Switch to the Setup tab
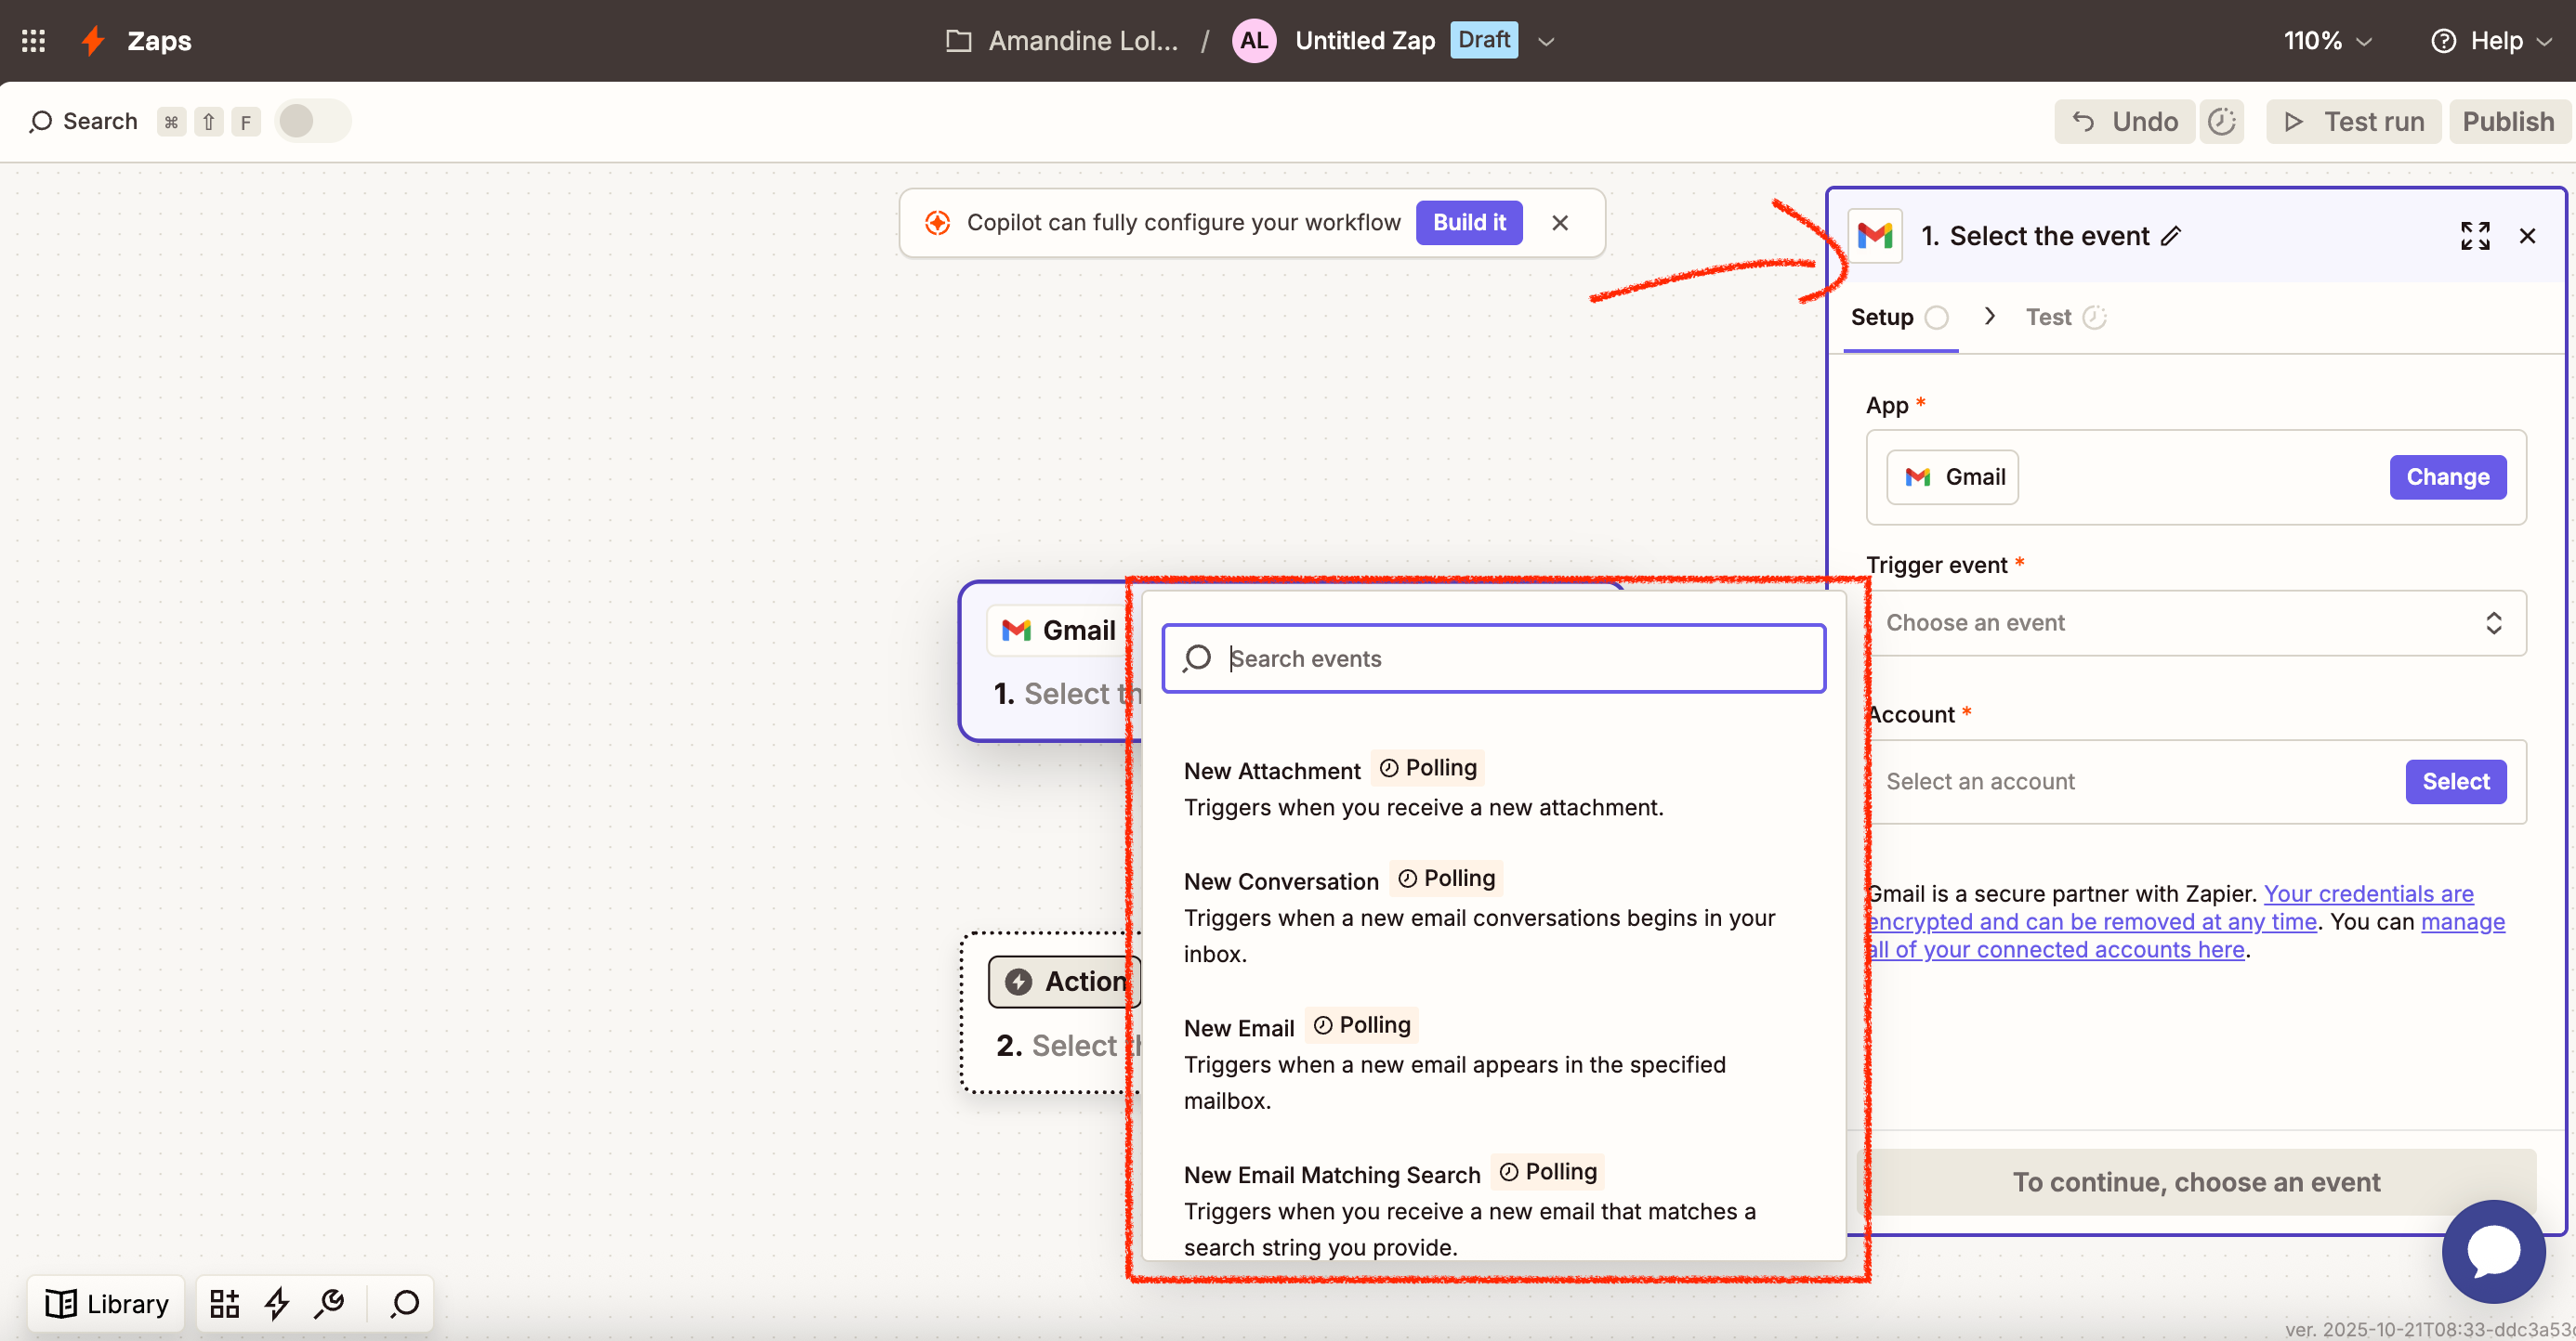The width and height of the screenshot is (2576, 1341). click(1899, 317)
